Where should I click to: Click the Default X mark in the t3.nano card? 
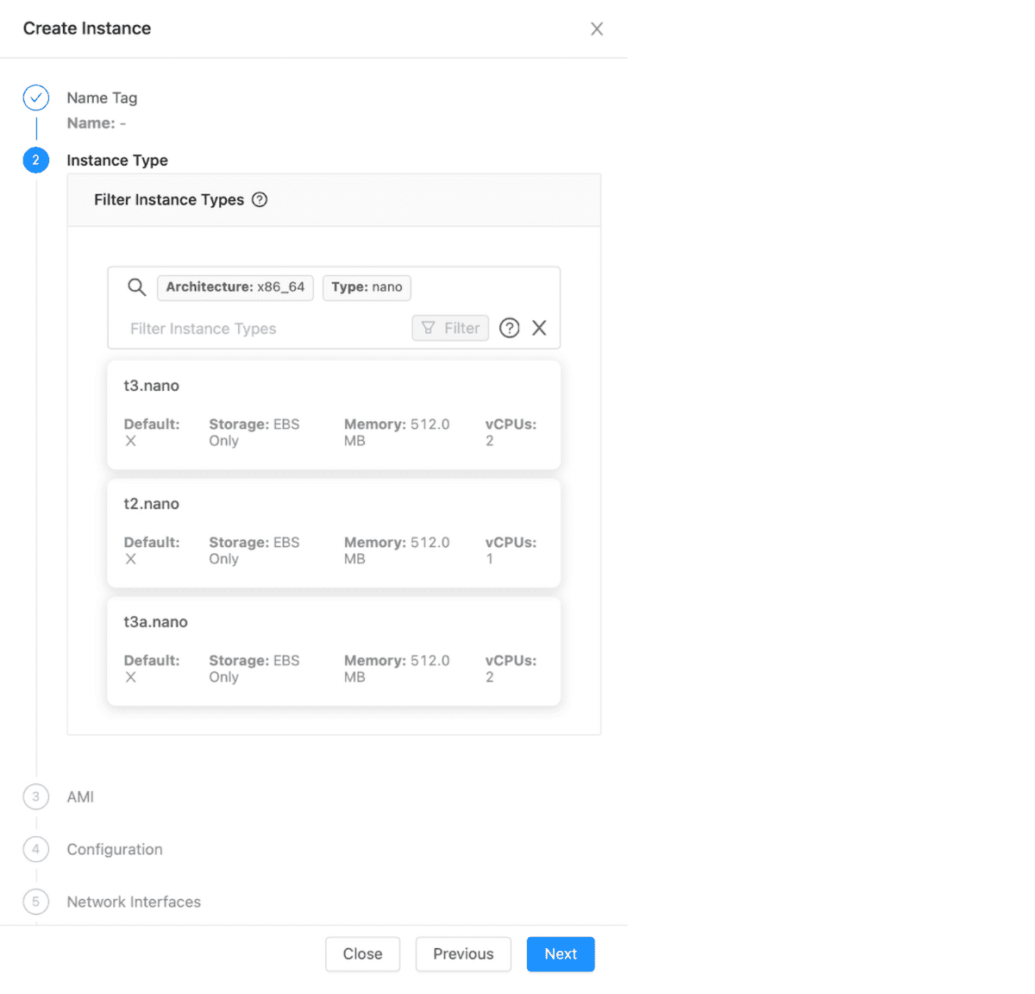pyautogui.click(x=131, y=441)
